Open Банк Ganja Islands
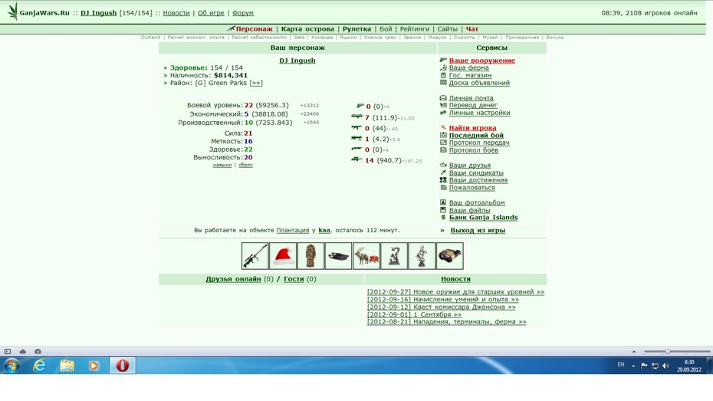This screenshot has width=713, height=401. pos(483,217)
